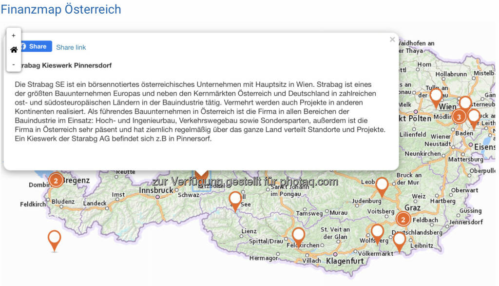
Task: Open the Share link
Action: coord(71,47)
